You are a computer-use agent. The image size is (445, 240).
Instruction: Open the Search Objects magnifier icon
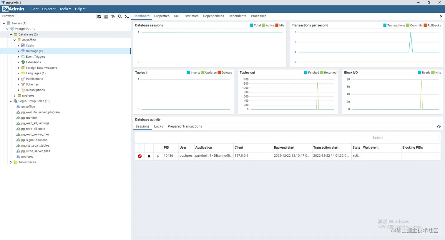point(120,16)
